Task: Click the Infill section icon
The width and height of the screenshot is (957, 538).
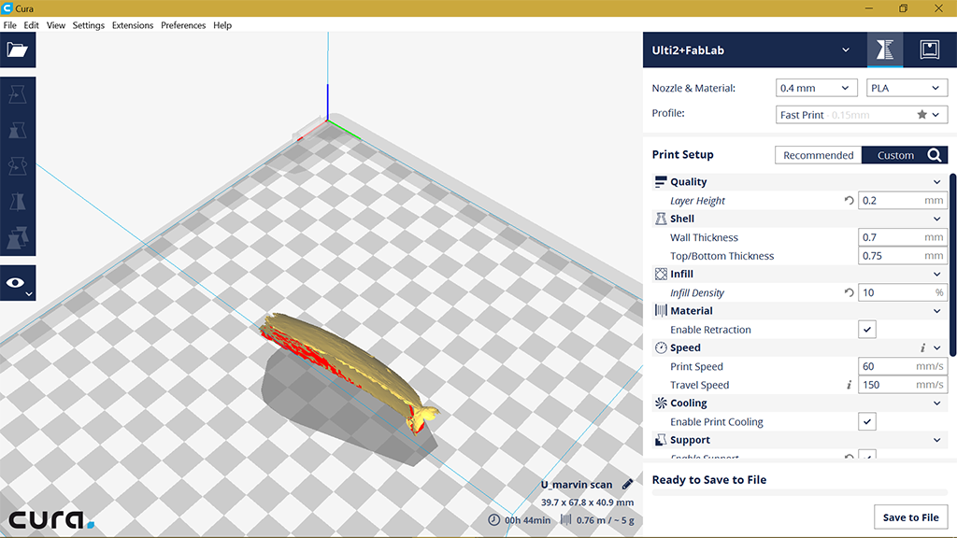Action: tap(661, 274)
